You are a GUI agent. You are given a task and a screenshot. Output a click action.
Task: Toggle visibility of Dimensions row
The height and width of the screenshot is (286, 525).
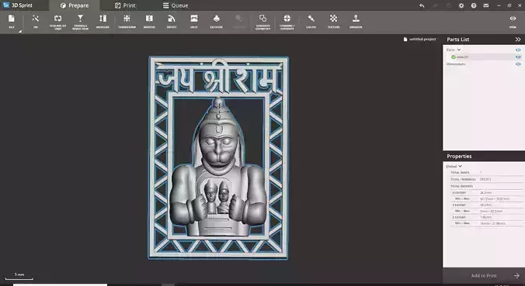pos(518,64)
